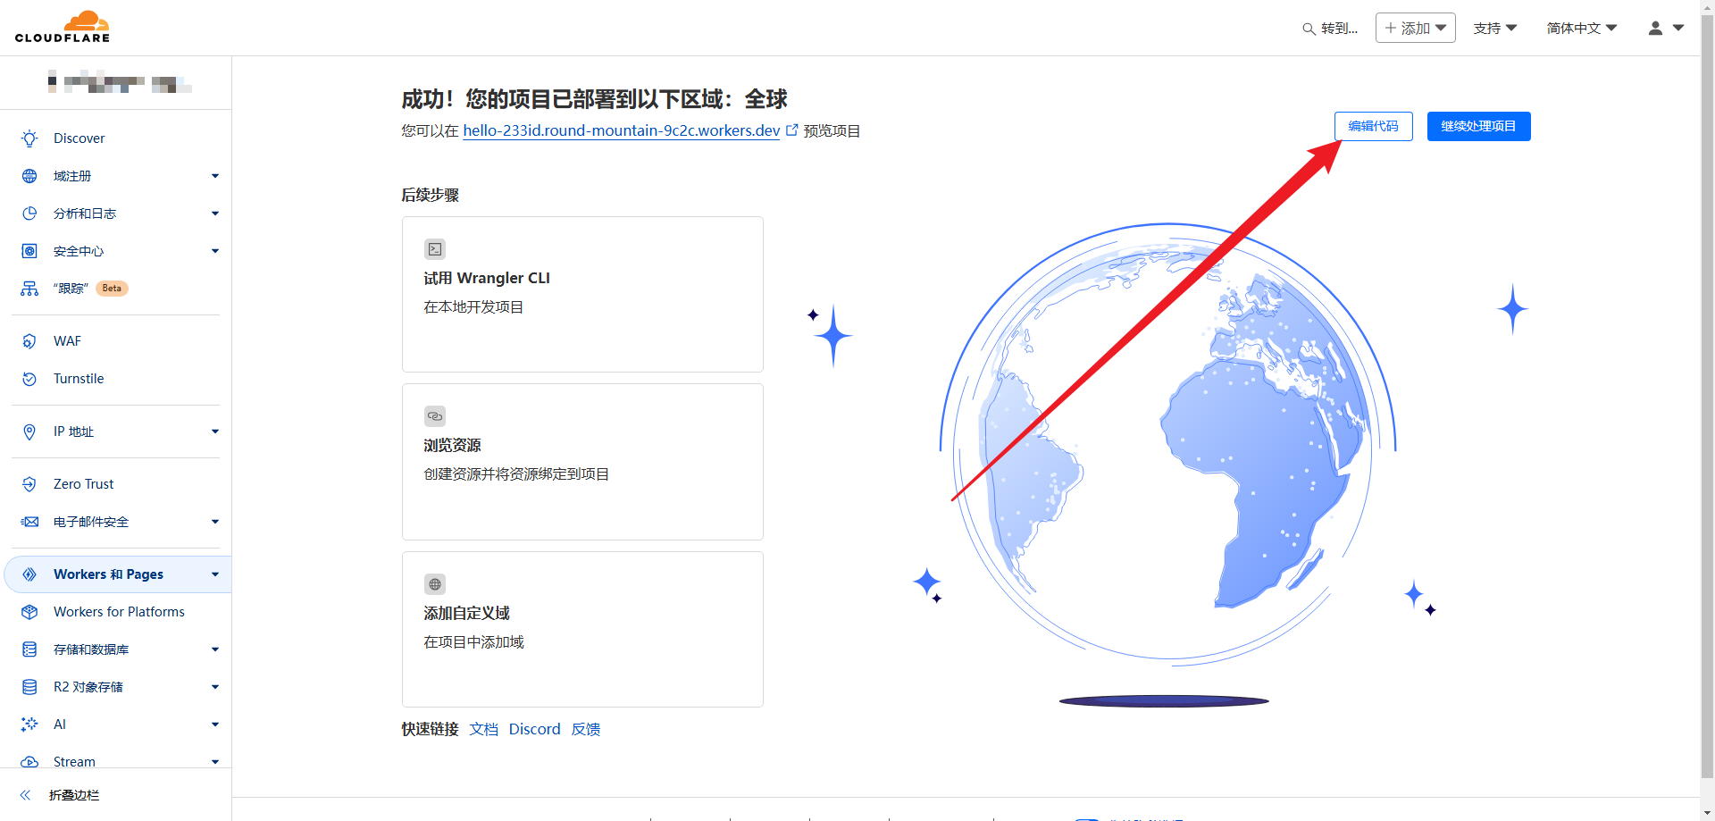
Task: Click the Zero Trust icon
Action: [x=29, y=484]
